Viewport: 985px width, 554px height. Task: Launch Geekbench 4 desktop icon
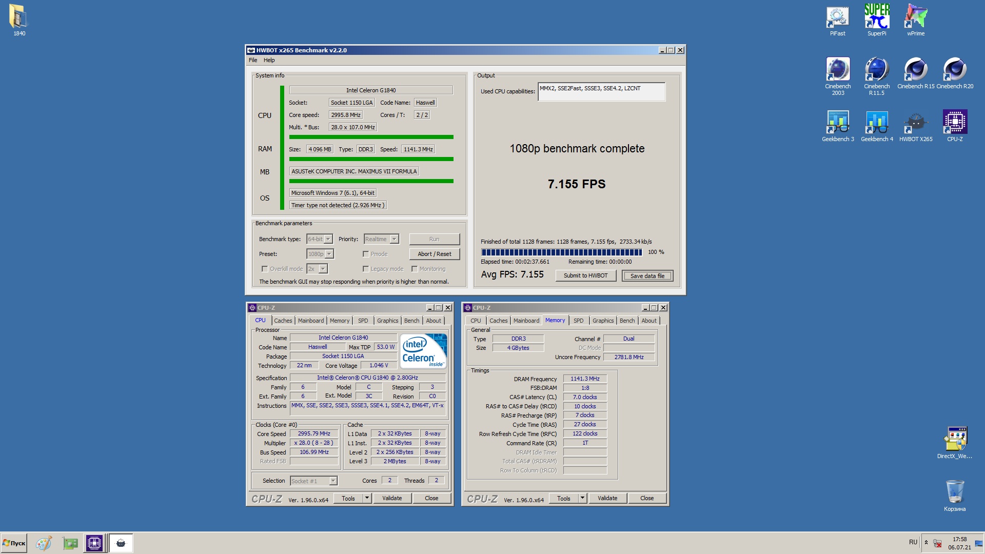click(x=876, y=126)
